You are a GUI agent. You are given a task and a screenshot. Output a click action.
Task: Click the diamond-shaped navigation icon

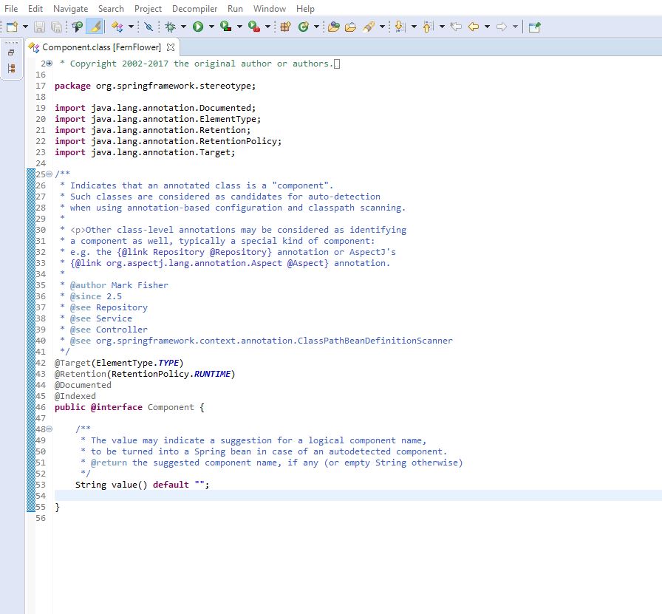pos(117,27)
